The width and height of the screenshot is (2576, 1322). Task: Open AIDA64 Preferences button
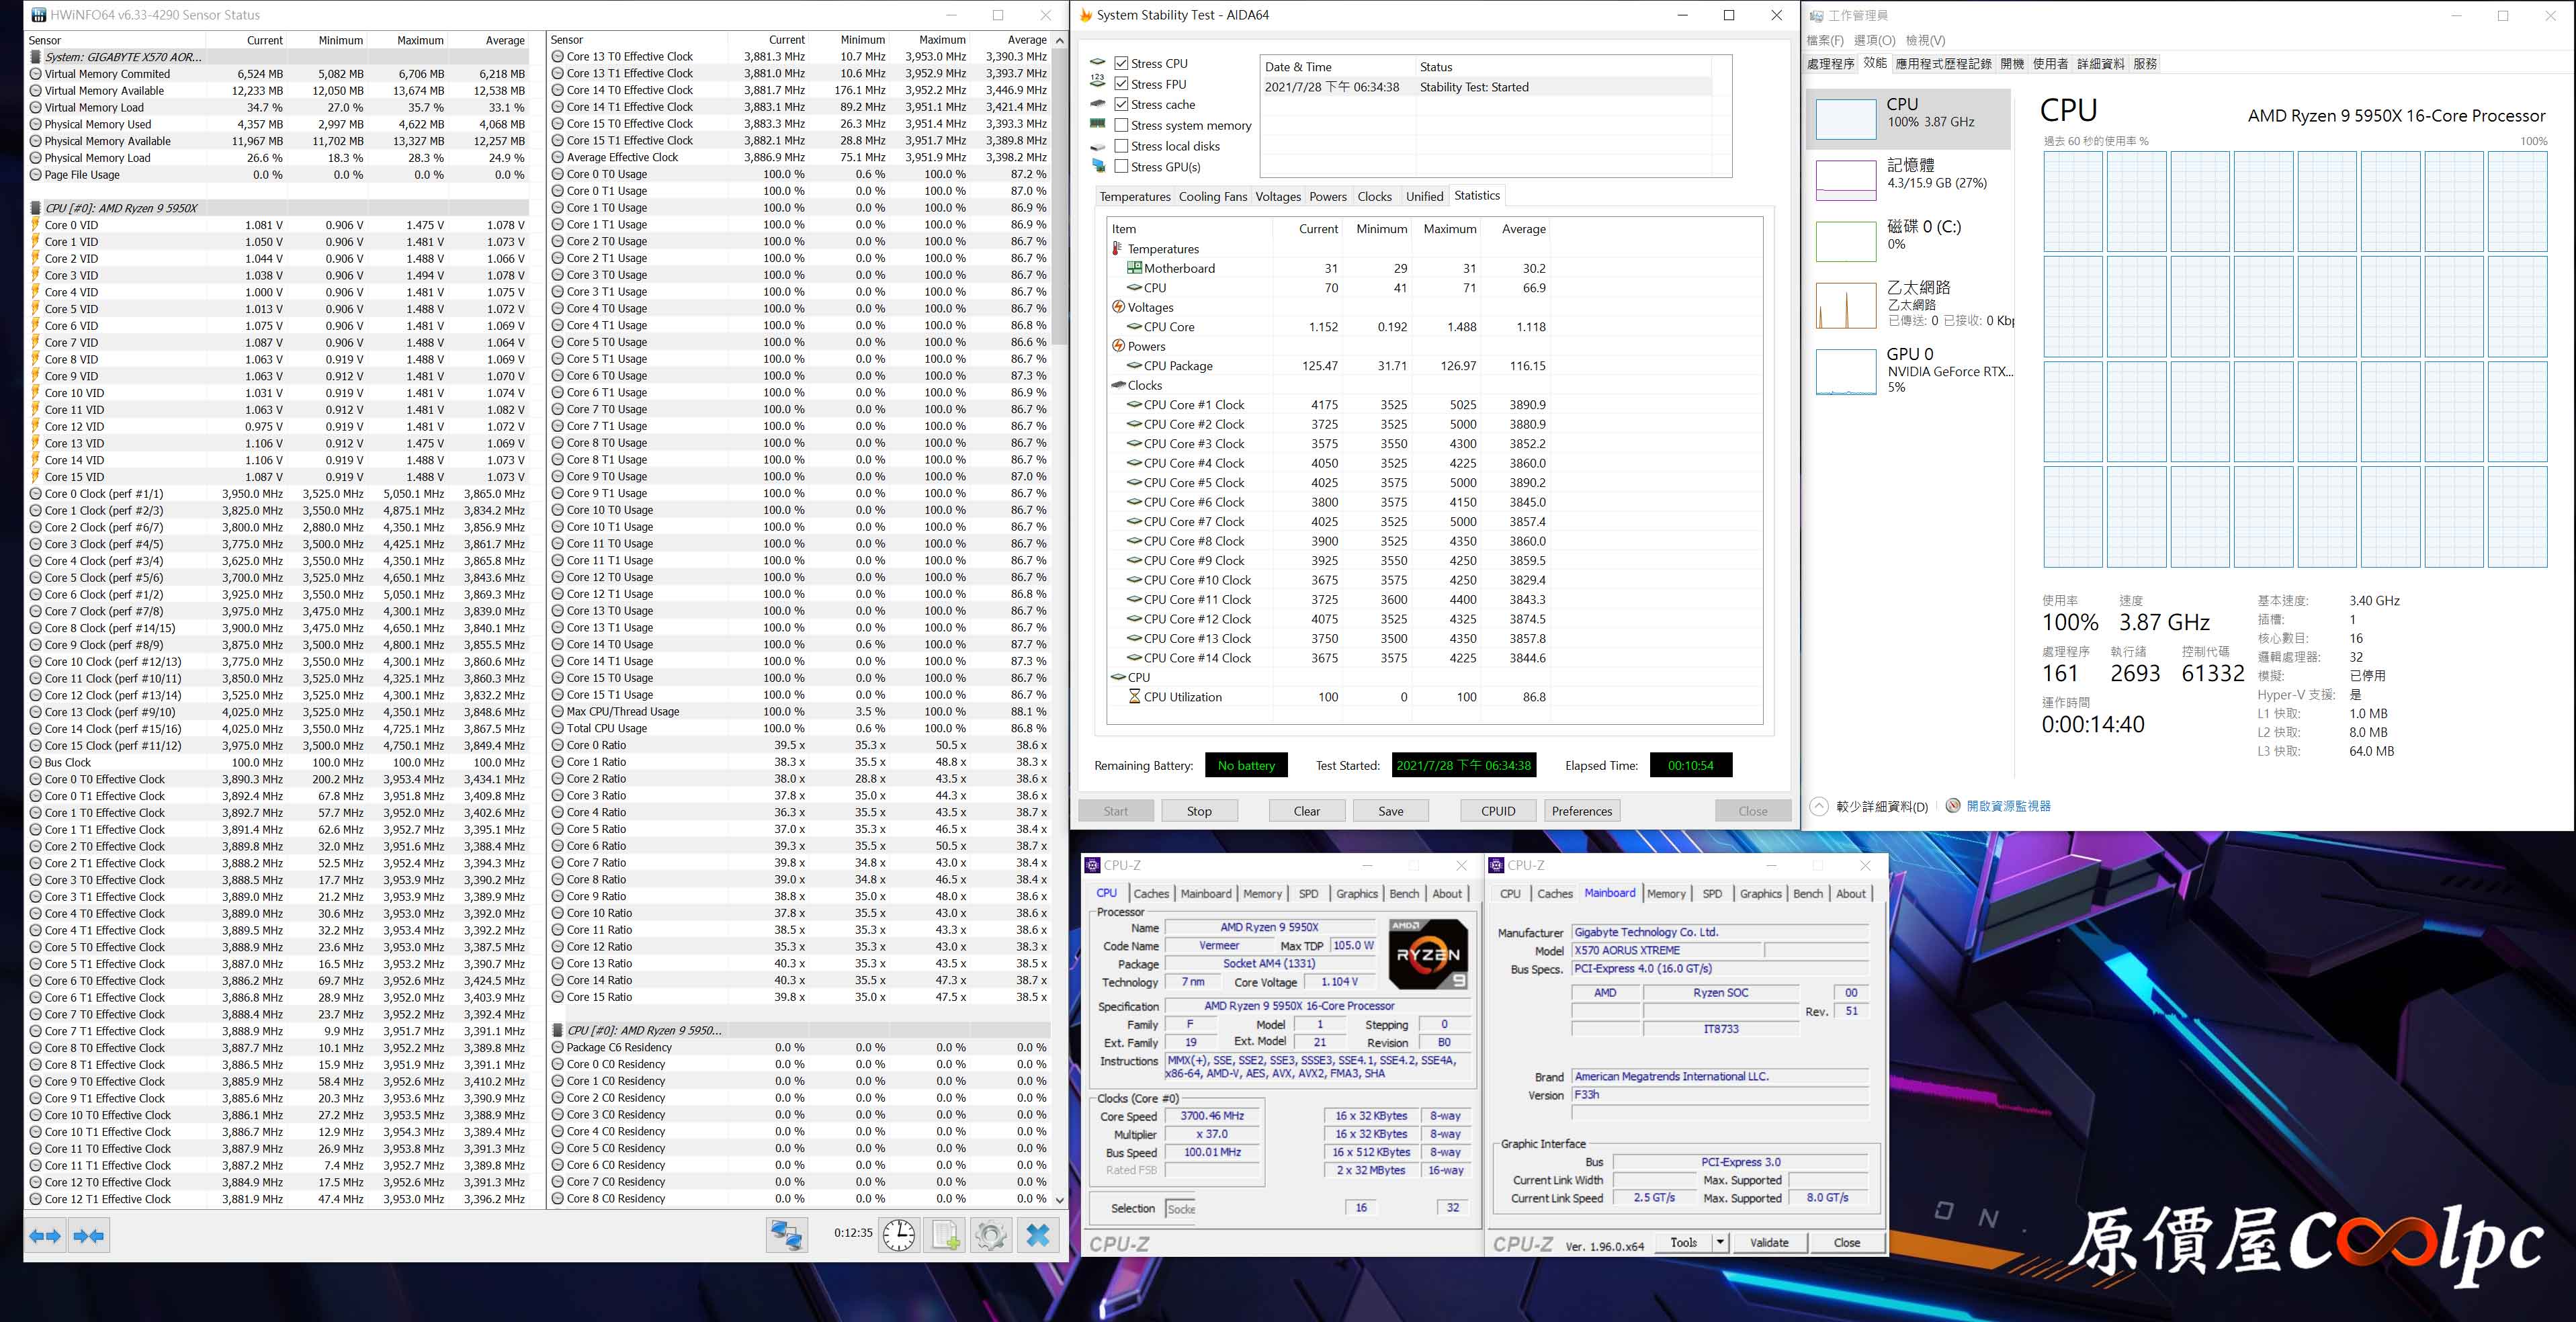pyautogui.click(x=1582, y=811)
